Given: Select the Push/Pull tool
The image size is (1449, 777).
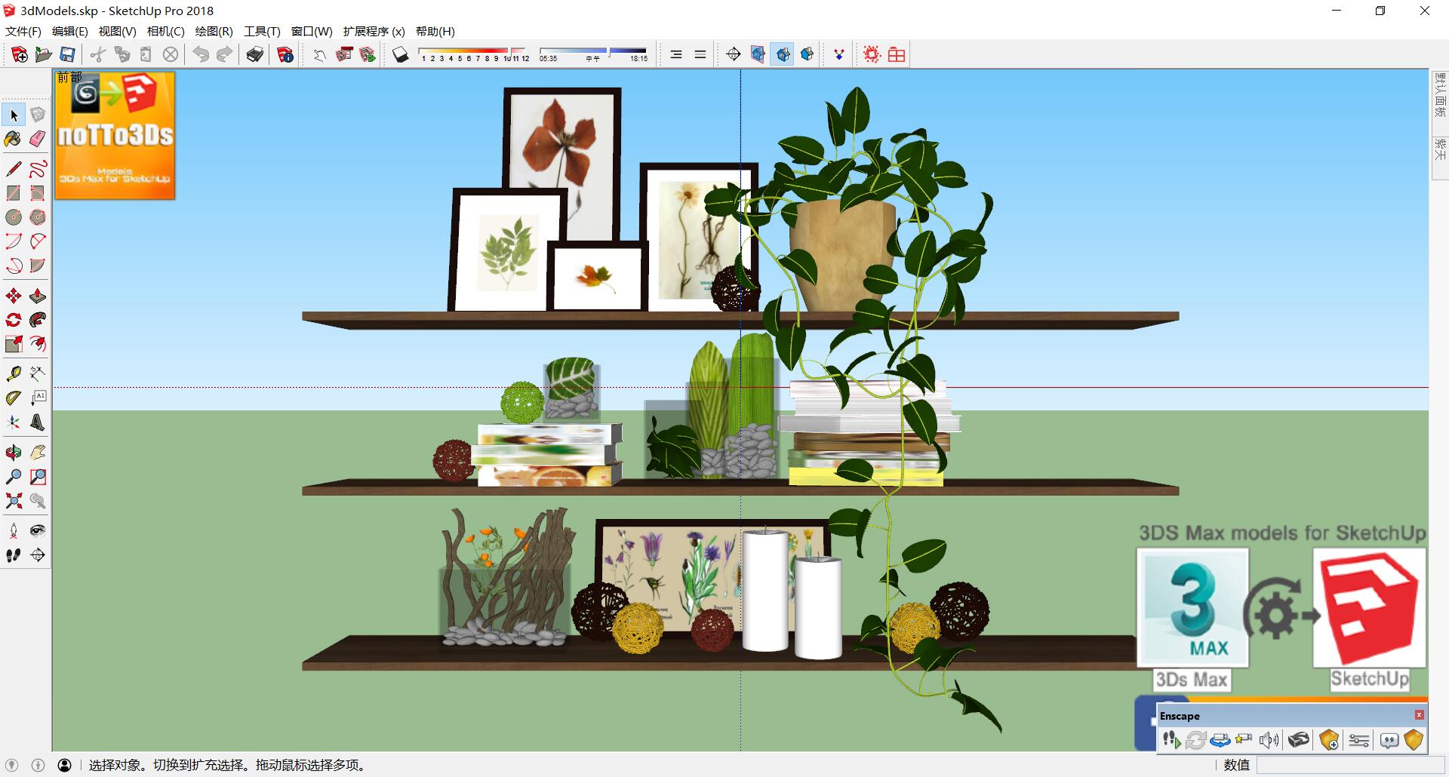Looking at the screenshot, I should [x=38, y=296].
